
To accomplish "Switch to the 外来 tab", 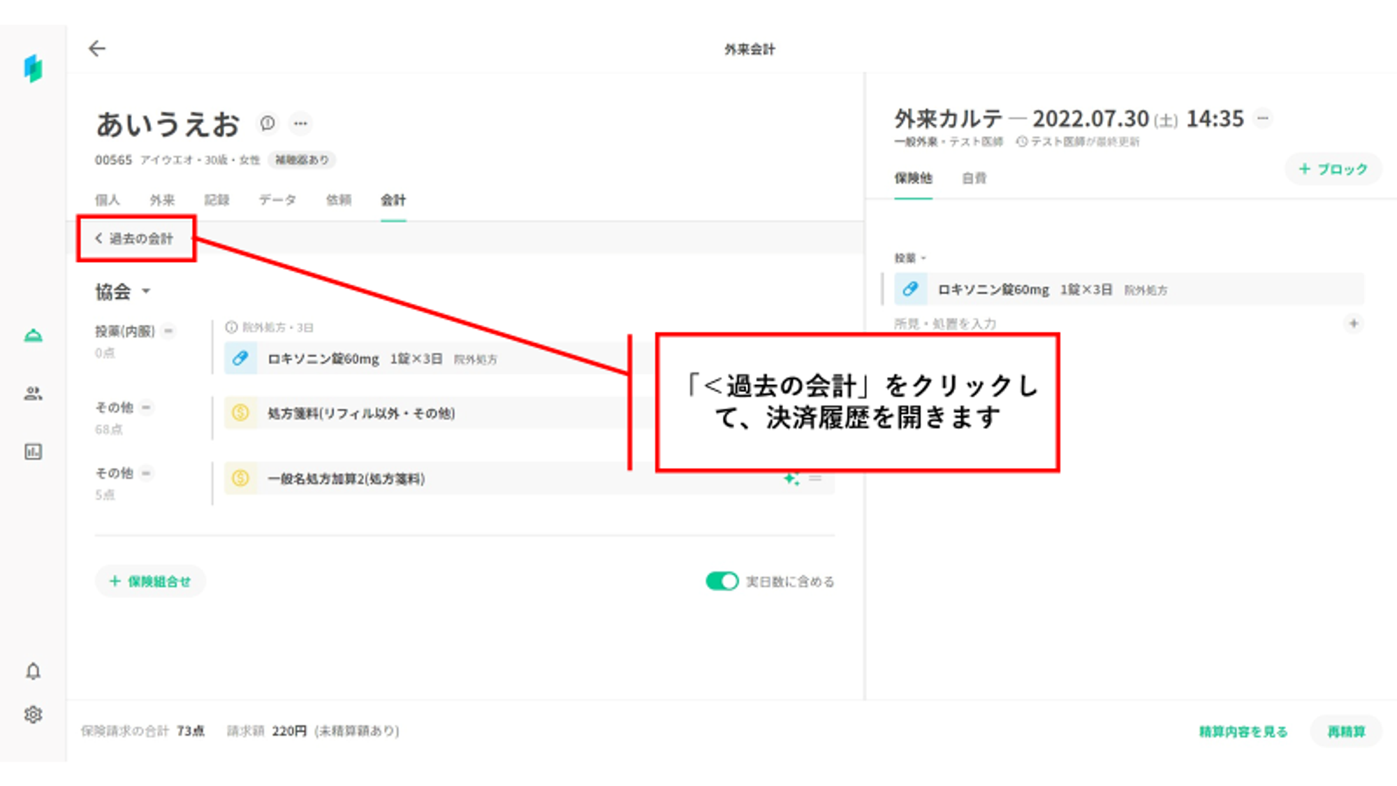I will coord(162,201).
